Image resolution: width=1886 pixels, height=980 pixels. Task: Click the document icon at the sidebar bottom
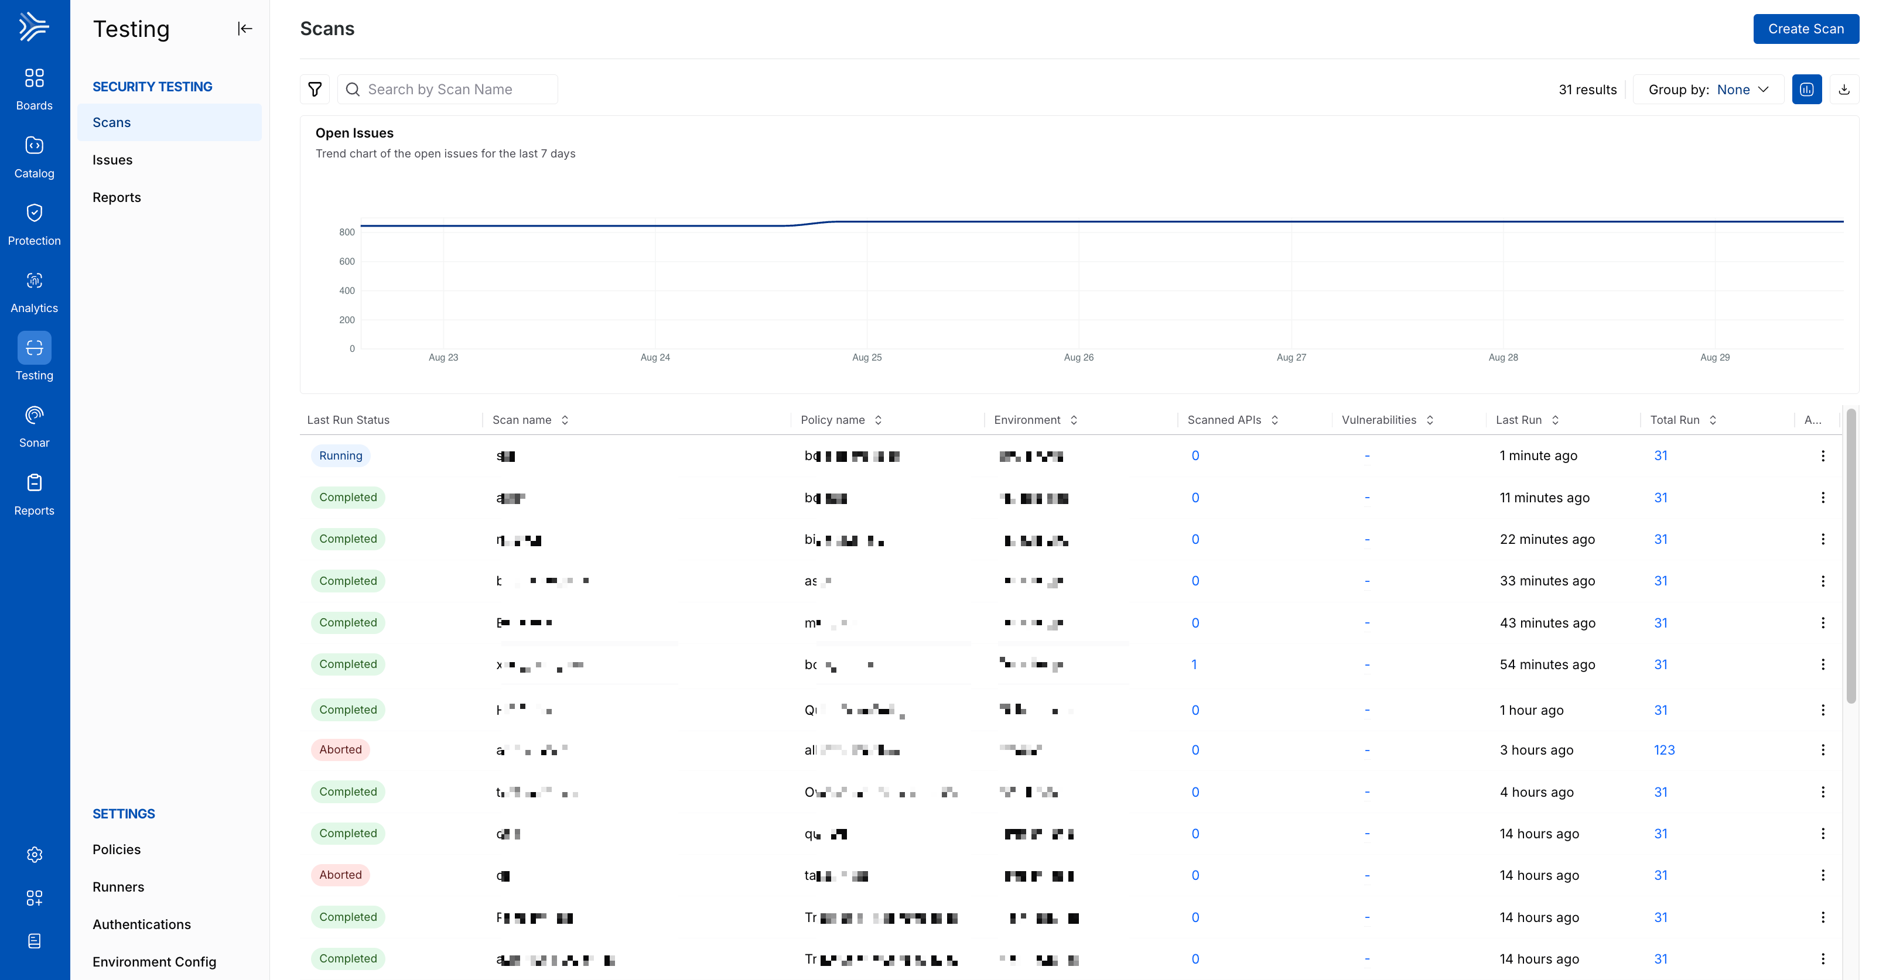35,940
